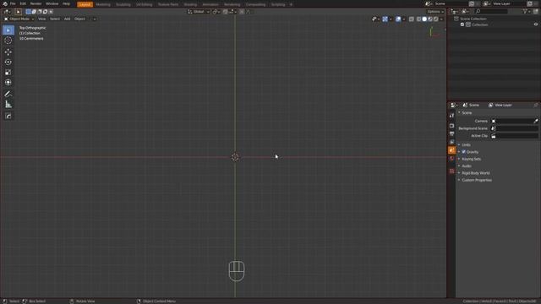The image size is (541, 304).
Task: Select the Cursor tool in the toolbar
Action: 8,41
